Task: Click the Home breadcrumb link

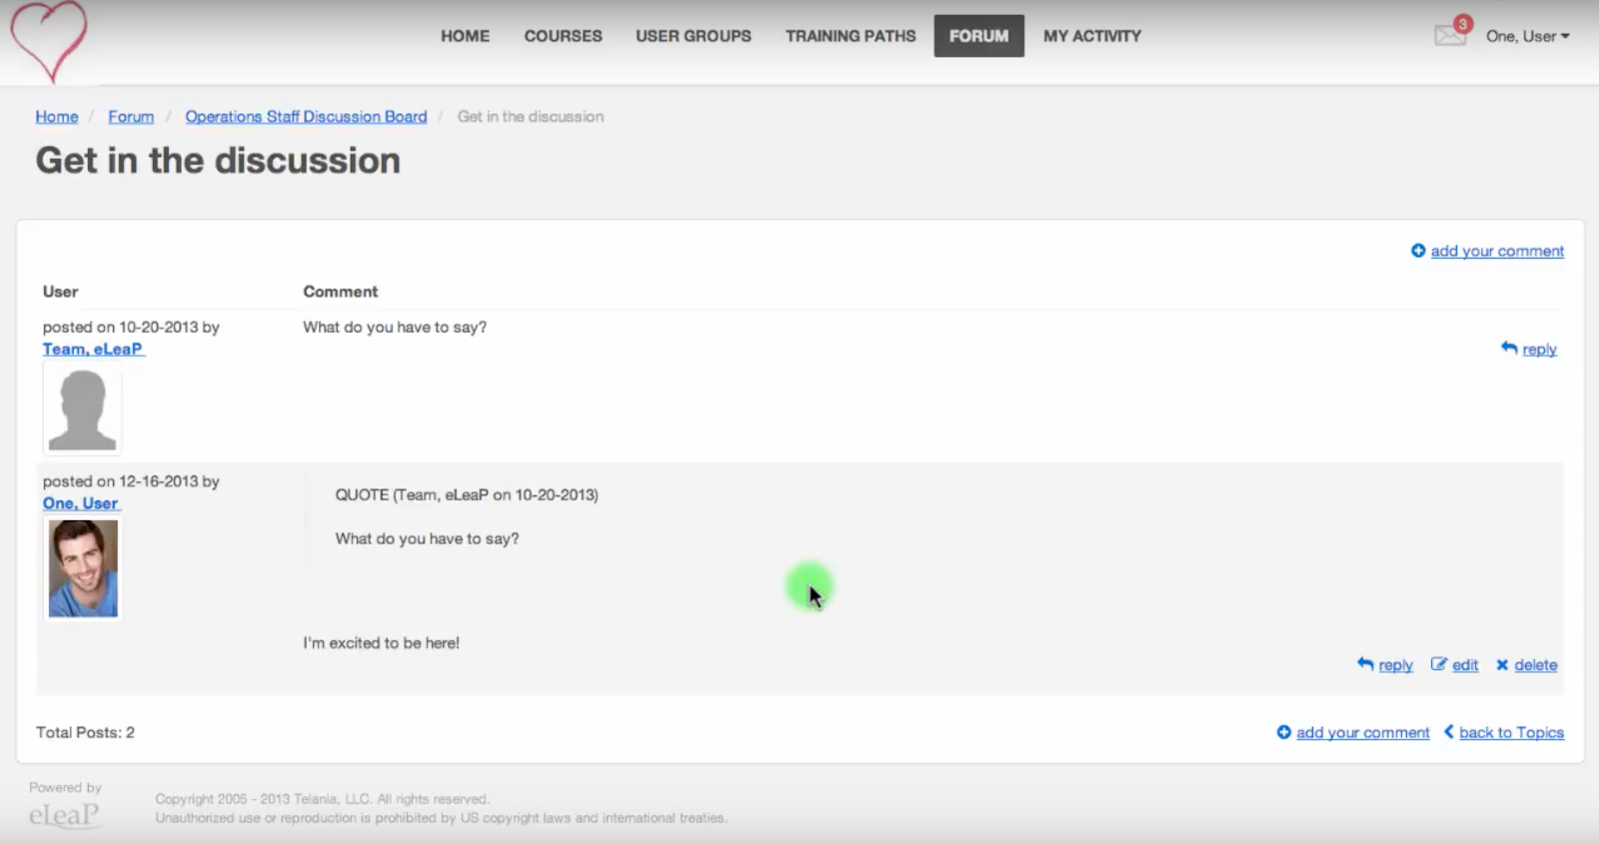Action: point(57,117)
